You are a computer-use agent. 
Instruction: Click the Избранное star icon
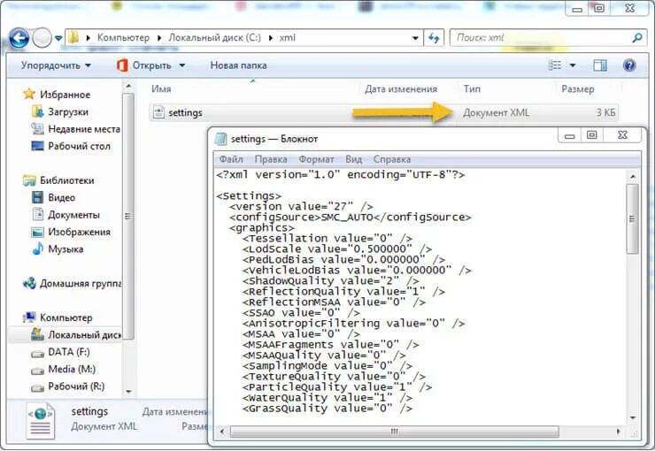click(29, 94)
